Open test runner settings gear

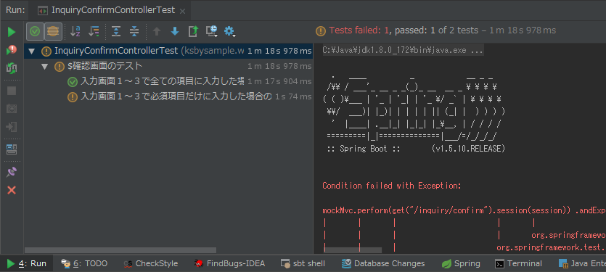(230, 31)
